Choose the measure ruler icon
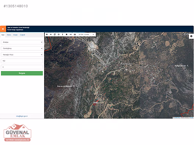The image size is (194, 145). coord(71,34)
